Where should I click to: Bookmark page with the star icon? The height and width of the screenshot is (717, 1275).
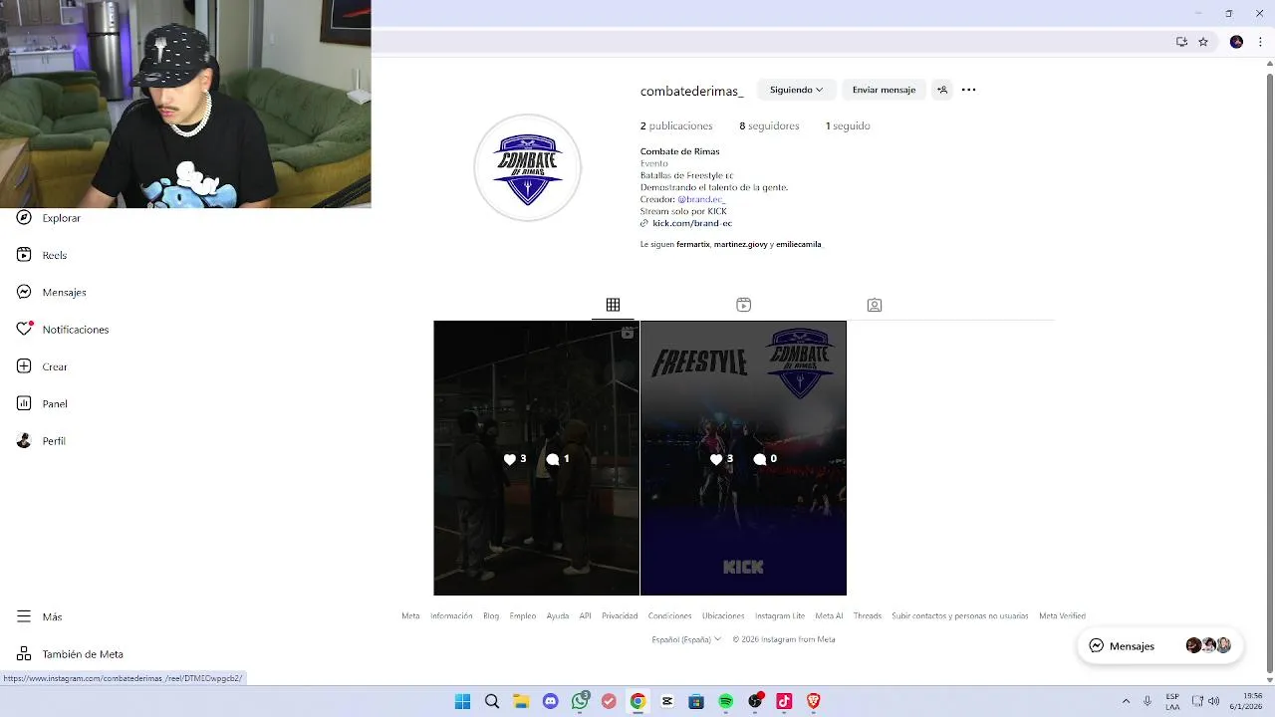click(x=1203, y=42)
